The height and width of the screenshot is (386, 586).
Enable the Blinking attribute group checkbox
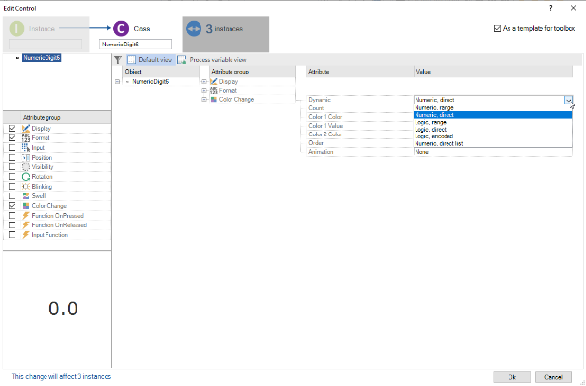pos(12,187)
